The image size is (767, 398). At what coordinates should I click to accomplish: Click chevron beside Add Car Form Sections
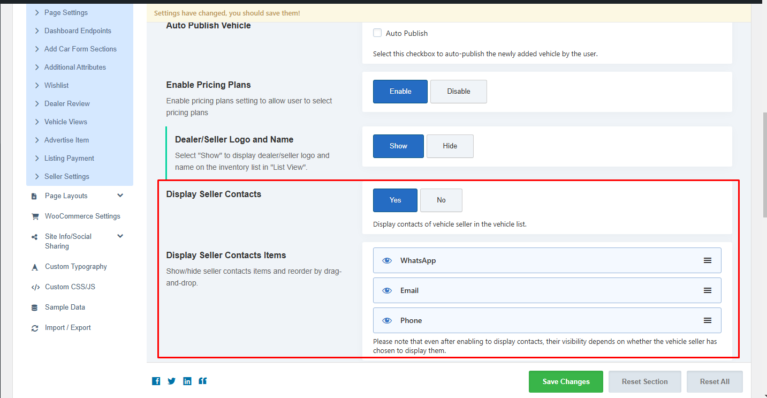37,49
